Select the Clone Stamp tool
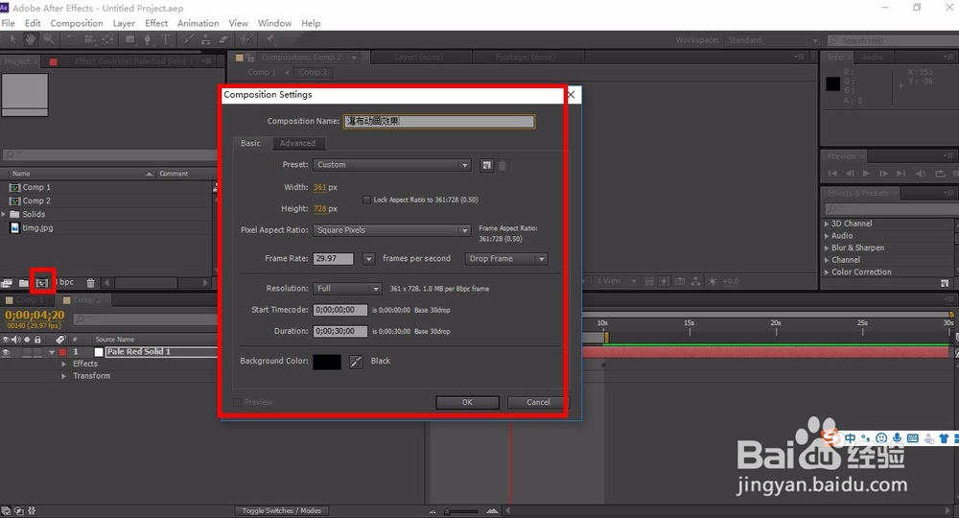 click(206, 39)
